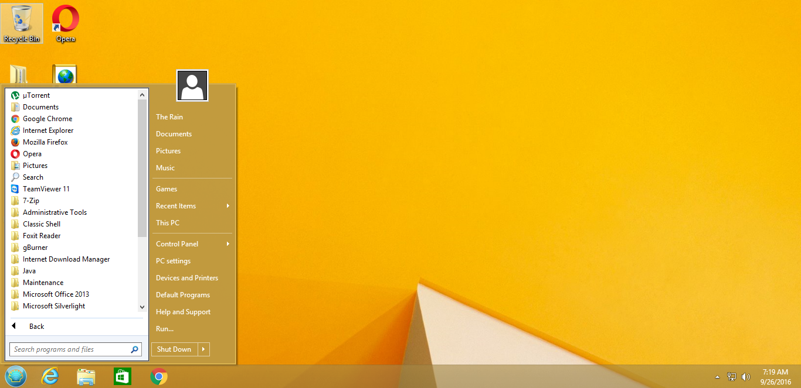Open the Control Panel submenu
The image size is (801, 388).
pyautogui.click(x=192, y=244)
